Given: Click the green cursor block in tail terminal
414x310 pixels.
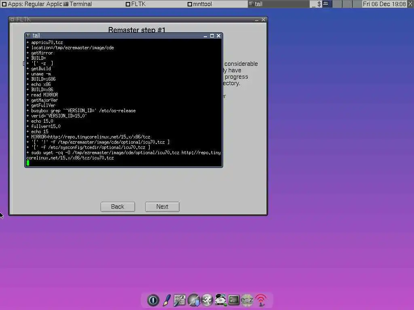Looking at the screenshot, I should tap(28, 163).
